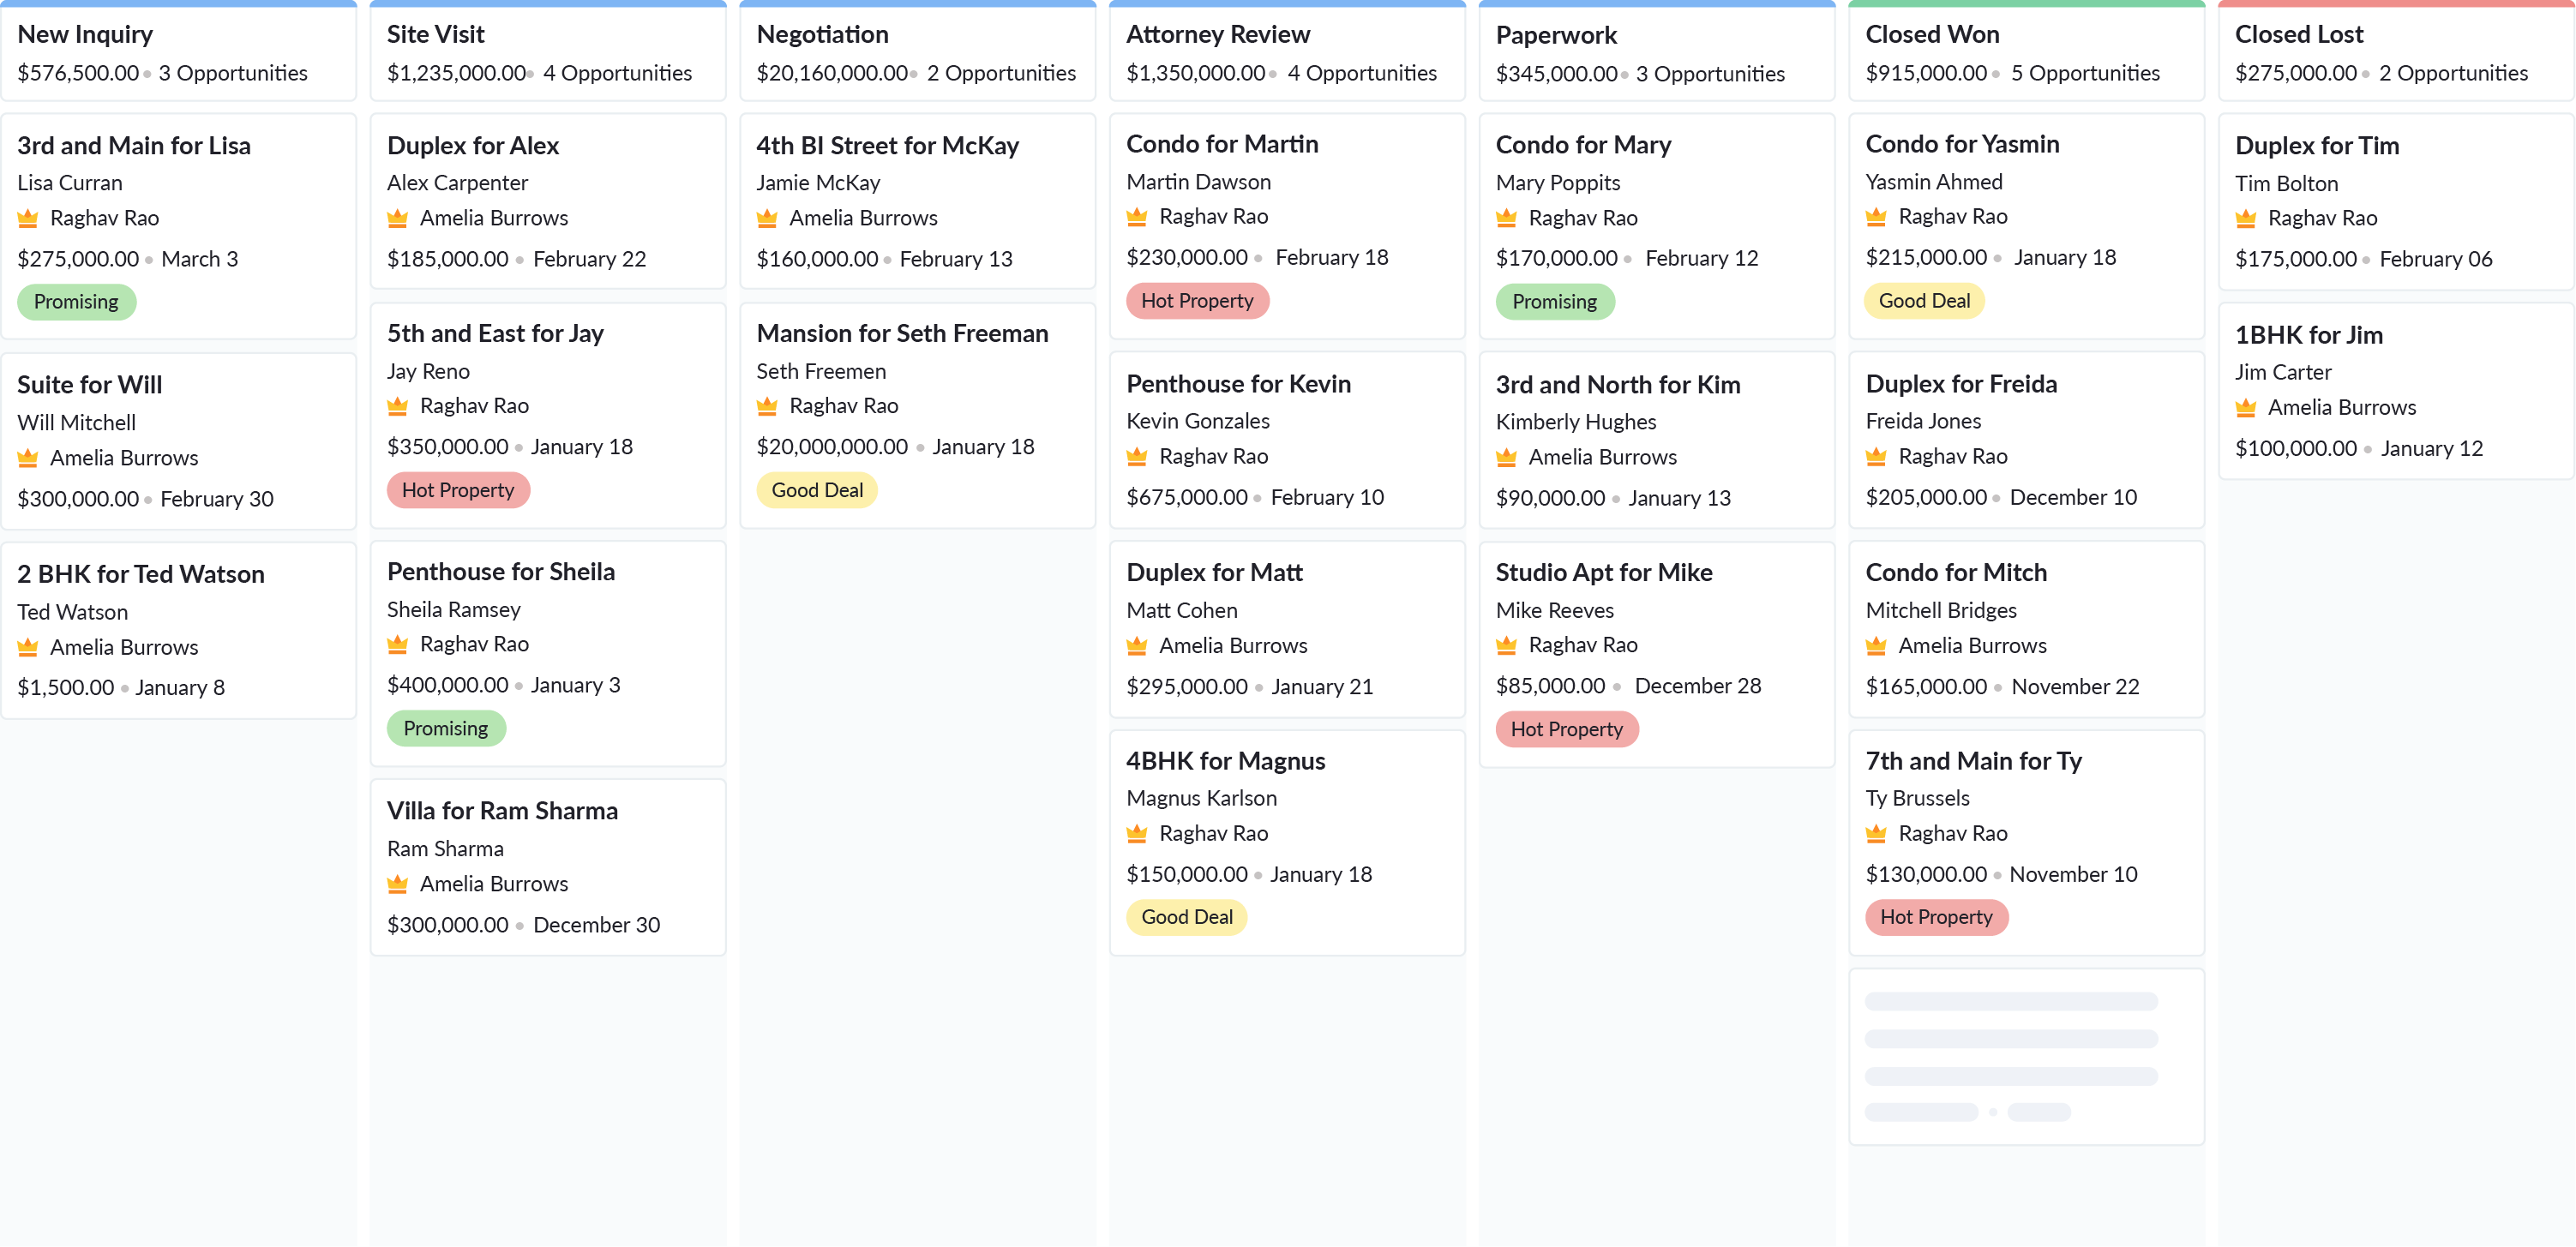The height and width of the screenshot is (1247, 2576).
Task: Click Promising tag on Condo for Mary
Action: point(1553,302)
